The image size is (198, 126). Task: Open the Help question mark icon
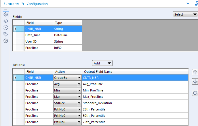(6, 41)
